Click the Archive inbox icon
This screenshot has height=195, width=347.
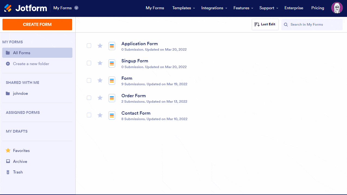(8, 161)
